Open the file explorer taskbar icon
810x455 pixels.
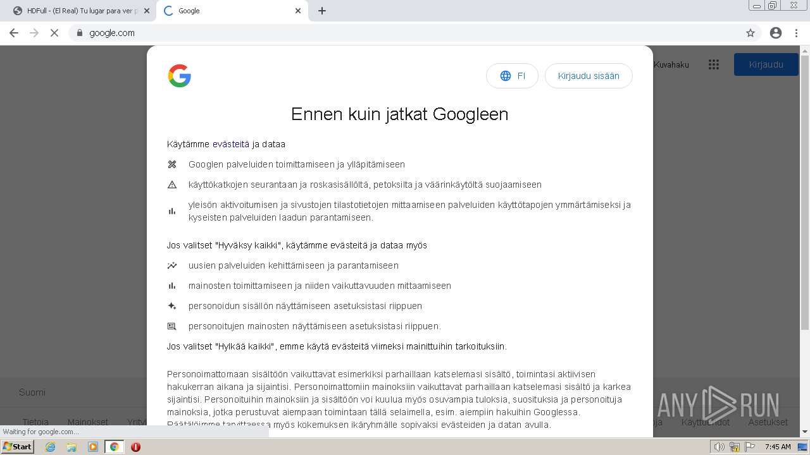tap(72, 447)
